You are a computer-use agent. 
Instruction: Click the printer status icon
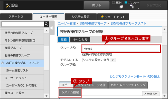tap(132, 6)
